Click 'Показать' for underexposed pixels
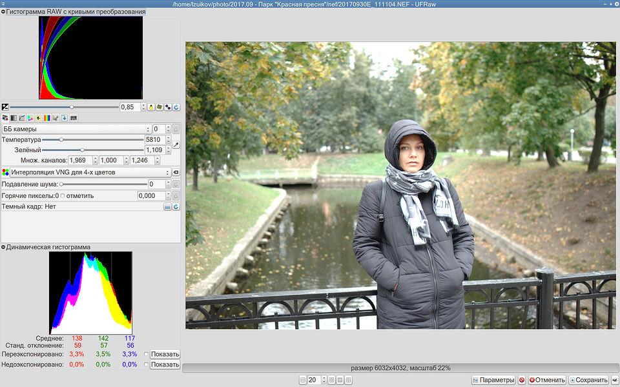620x387 pixels. click(165, 364)
